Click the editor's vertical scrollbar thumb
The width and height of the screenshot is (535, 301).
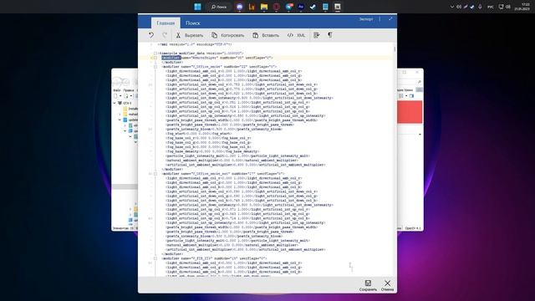tap(395, 49)
